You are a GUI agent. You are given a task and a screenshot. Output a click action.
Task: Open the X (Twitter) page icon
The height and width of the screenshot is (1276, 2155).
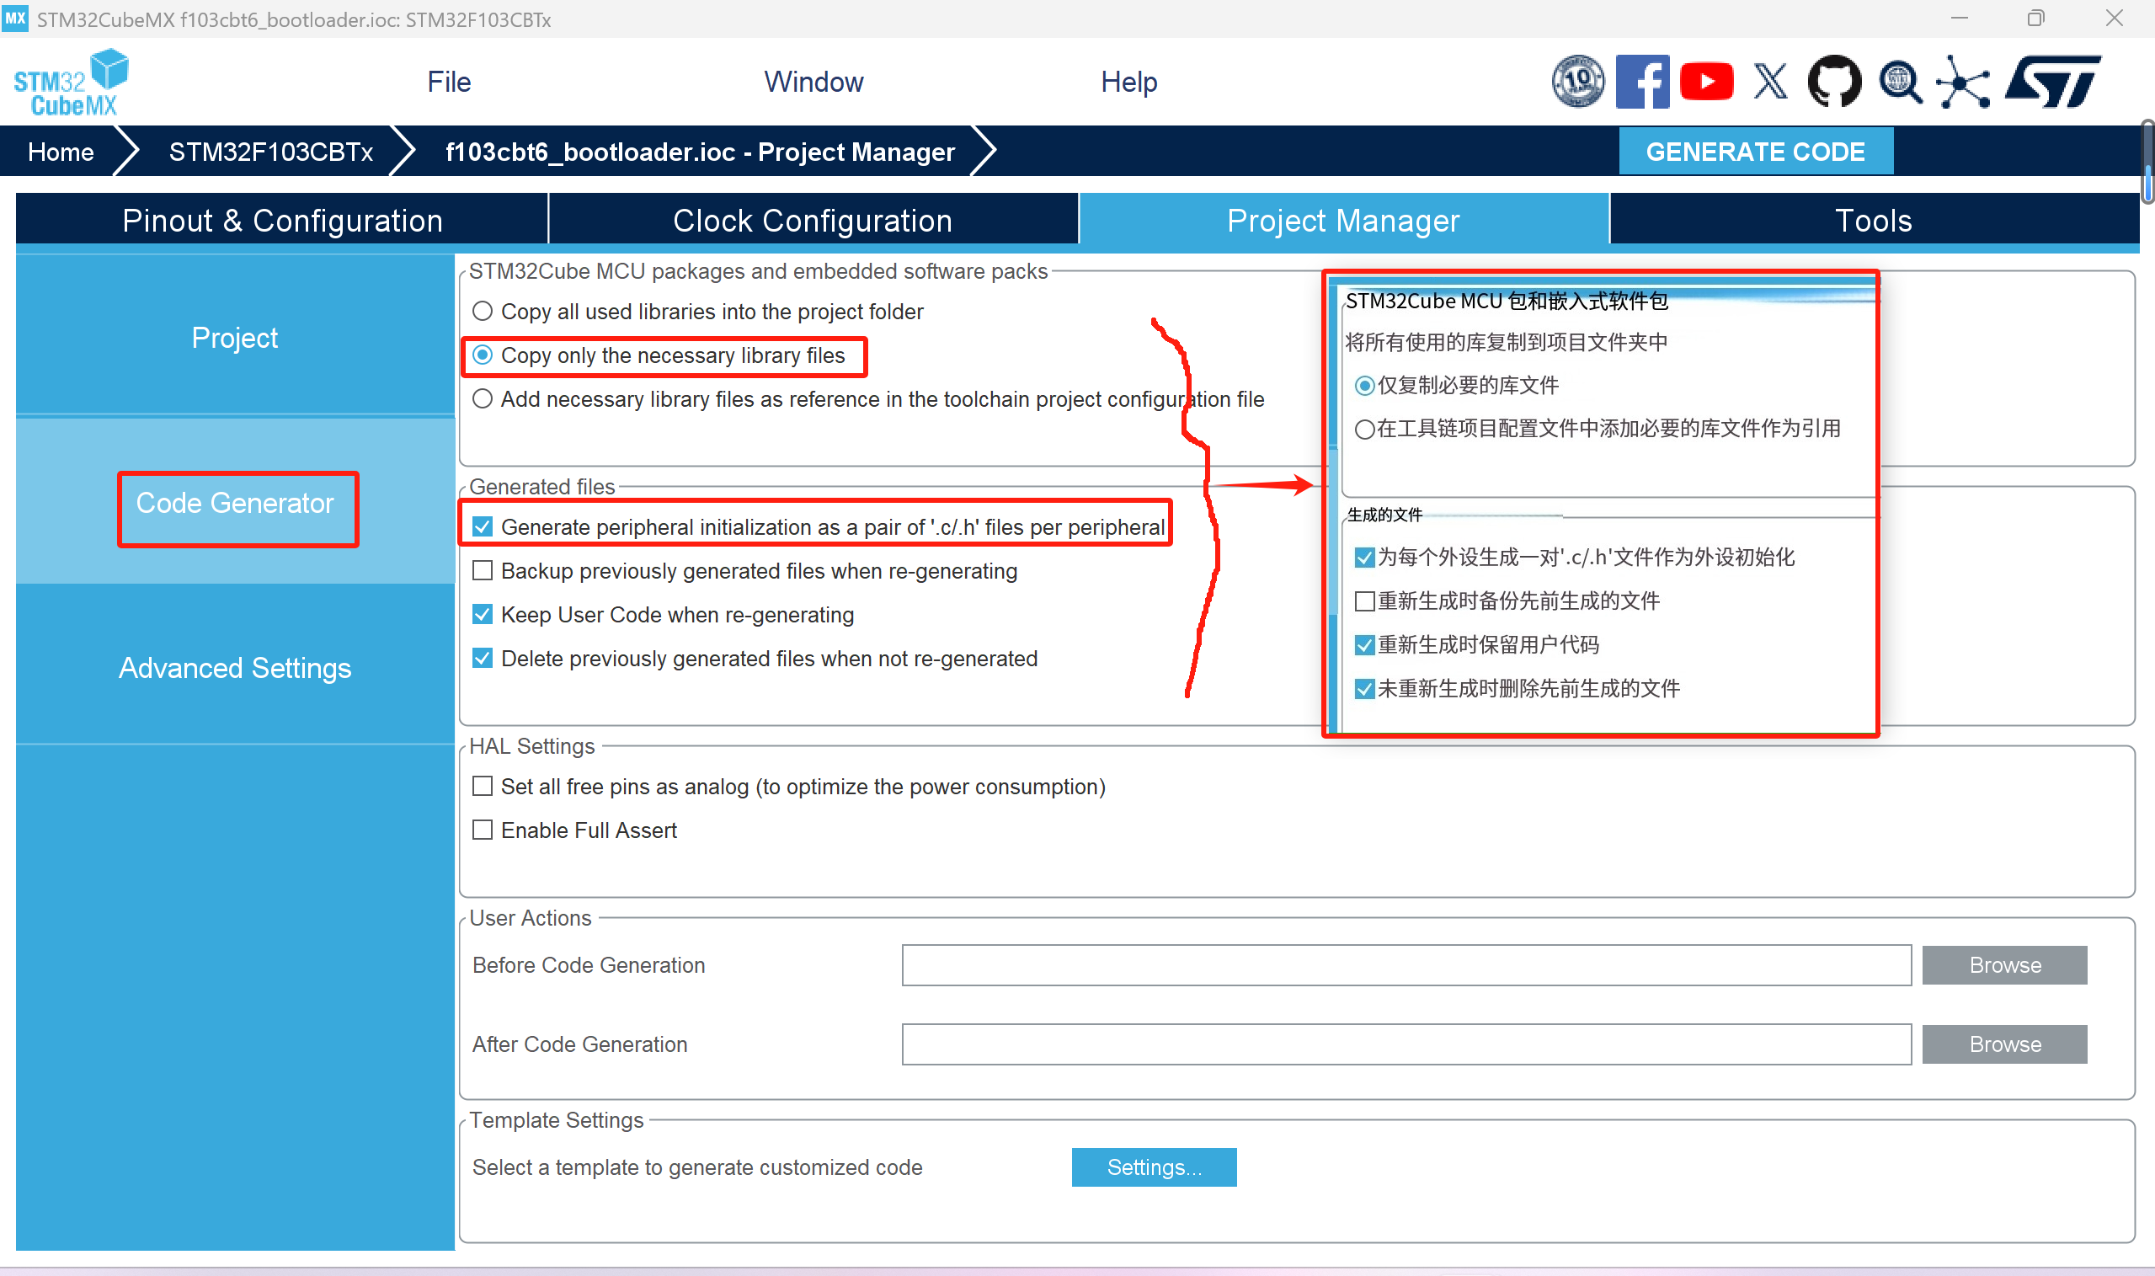[x=1770, y=81]
